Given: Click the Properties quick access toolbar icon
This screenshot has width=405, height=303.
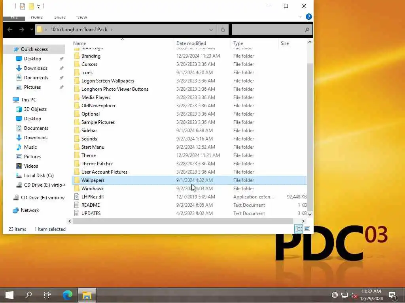Looking at the screenshot, I should click(x=23, y=6).
